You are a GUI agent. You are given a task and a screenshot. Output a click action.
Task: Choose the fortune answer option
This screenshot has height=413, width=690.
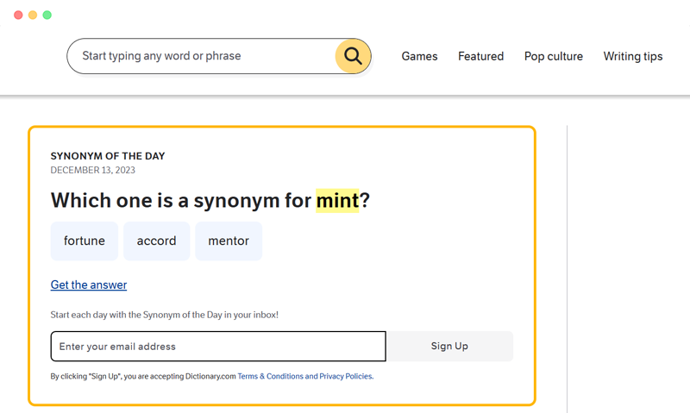pos(84,241)
